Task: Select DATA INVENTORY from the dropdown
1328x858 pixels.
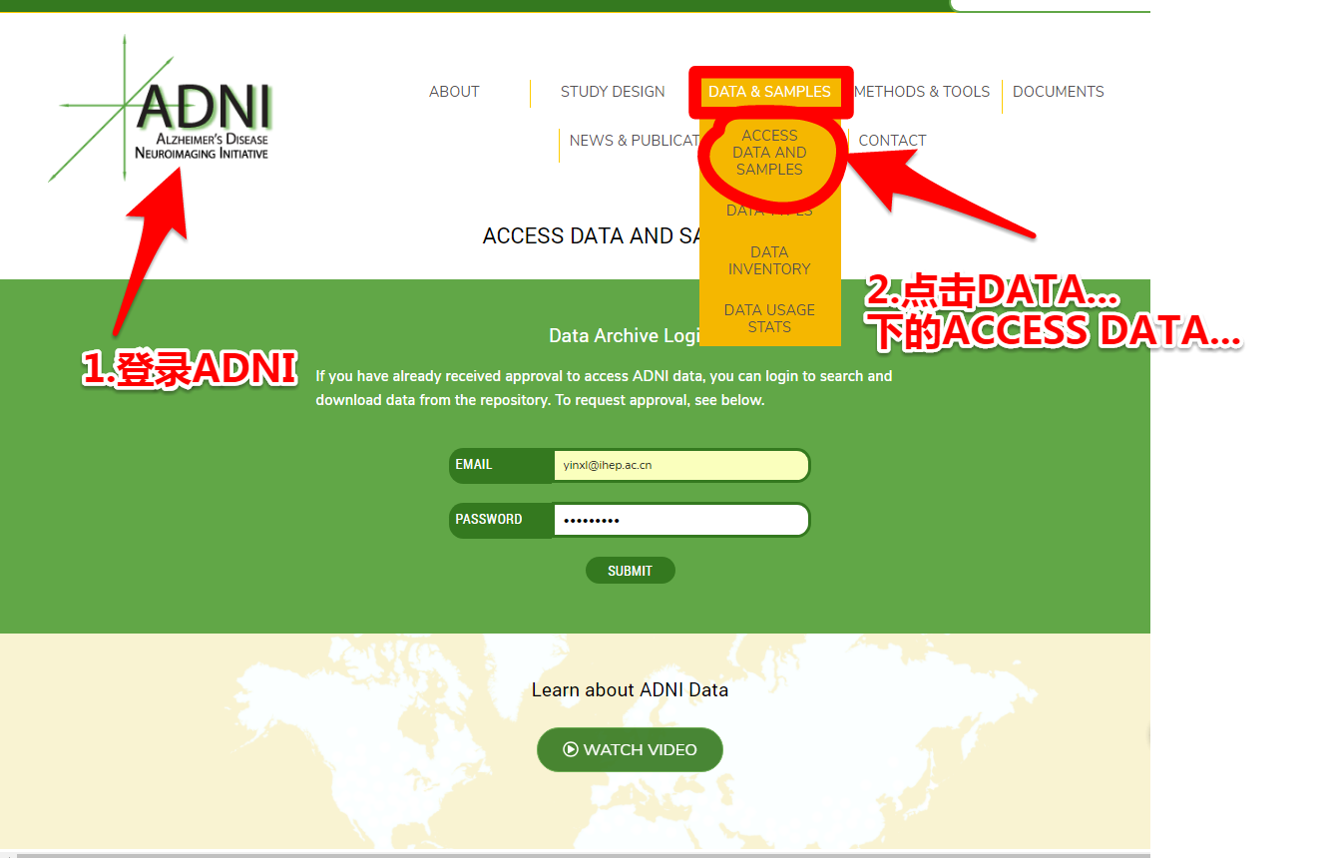Action: point(769,260)
